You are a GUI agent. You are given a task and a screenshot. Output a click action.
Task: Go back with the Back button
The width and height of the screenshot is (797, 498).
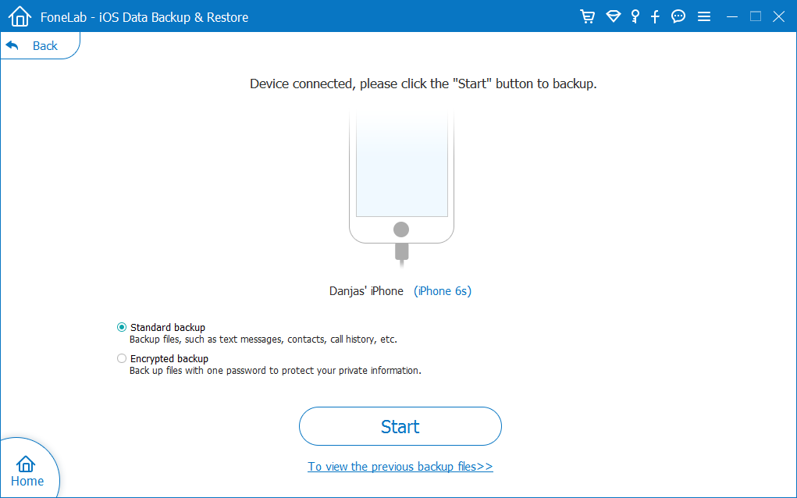(x=40, y=46)
